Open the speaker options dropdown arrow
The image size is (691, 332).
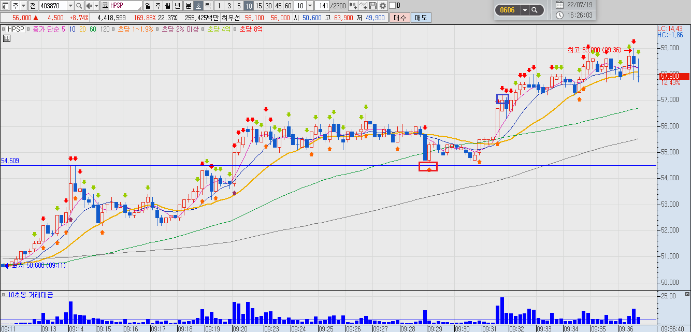click(97, 6)
